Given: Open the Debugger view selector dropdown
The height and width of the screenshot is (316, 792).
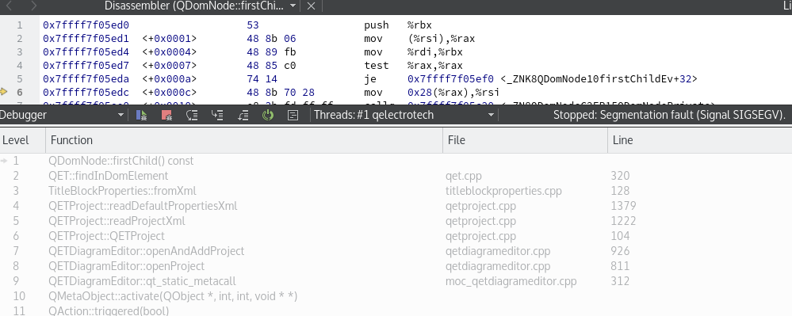Looking at the screenshot, I should [x=121, y=115].
